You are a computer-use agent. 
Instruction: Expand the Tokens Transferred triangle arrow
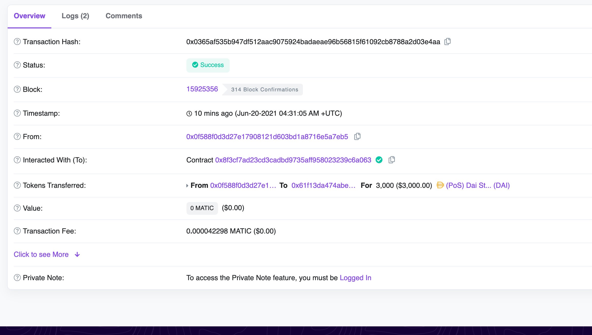point(187,186)
